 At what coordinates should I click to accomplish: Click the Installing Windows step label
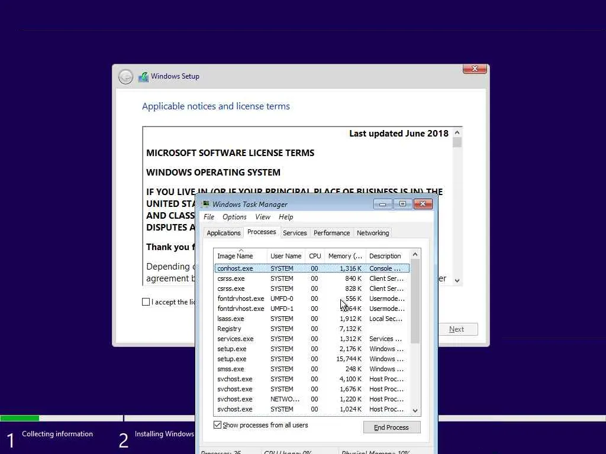pyautogui.click(x=165, y=434)
